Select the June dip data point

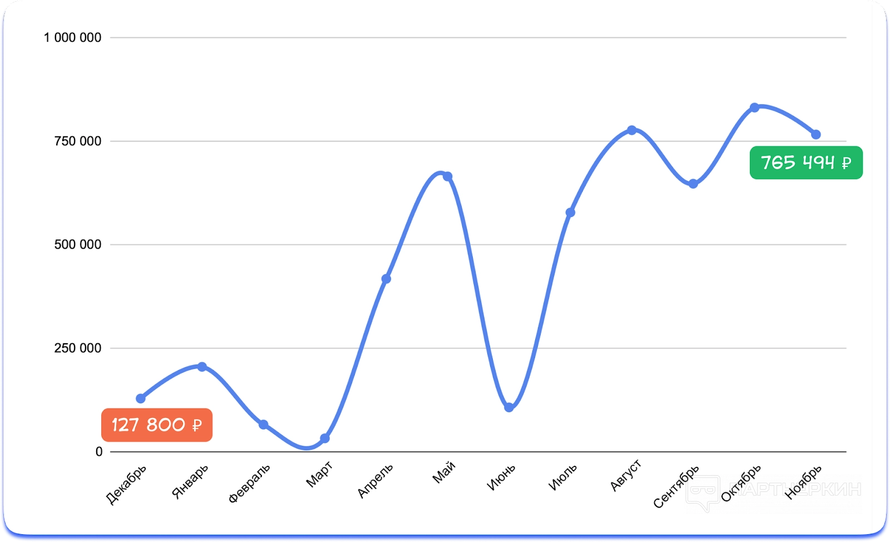[509, 407]
